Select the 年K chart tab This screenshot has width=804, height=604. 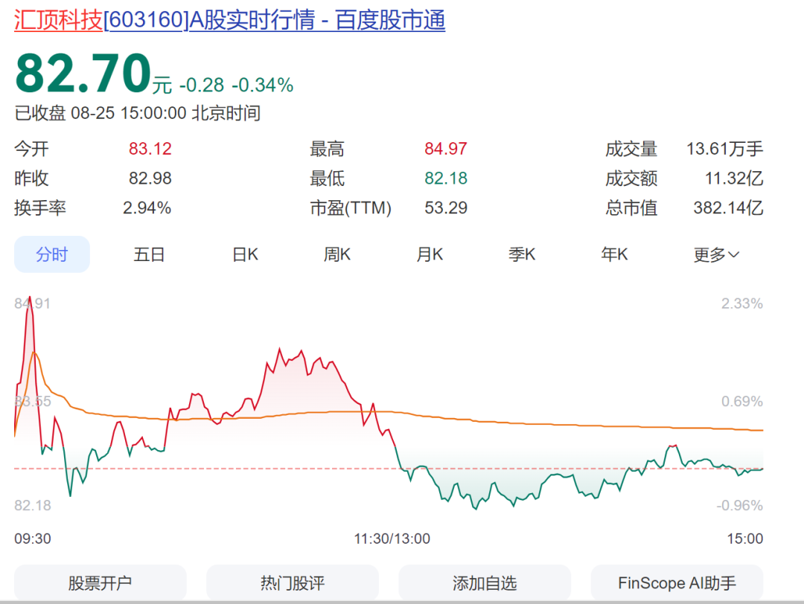pos(614,254)
